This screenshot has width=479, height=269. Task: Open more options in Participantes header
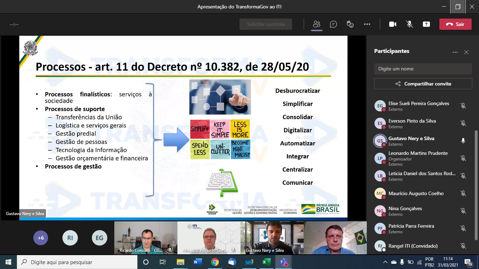pyautogui.click(x=455, y=52)
